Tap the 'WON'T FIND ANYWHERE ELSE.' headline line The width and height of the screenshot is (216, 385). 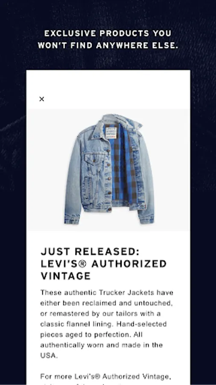[x=108, y=45]
